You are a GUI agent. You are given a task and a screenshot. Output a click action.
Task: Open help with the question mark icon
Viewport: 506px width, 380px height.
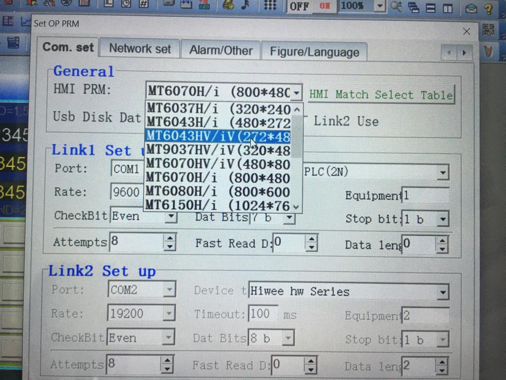tap(489, 9)
